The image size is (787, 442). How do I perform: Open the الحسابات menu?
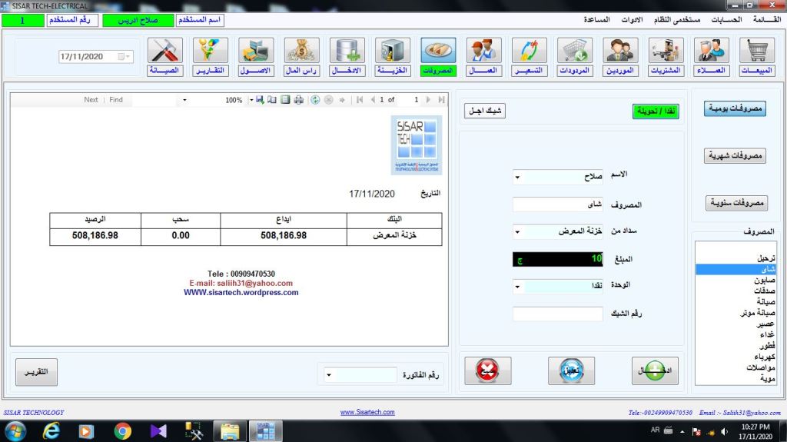[x=726, y=19]
